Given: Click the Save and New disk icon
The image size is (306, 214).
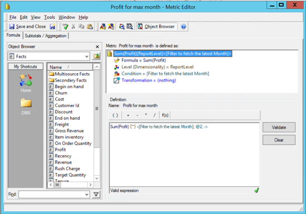Looking at the screenshot, I should [52, 27].
